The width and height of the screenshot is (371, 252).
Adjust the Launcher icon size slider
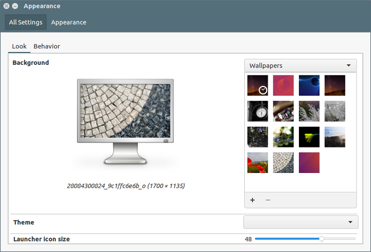click(305, 239)
